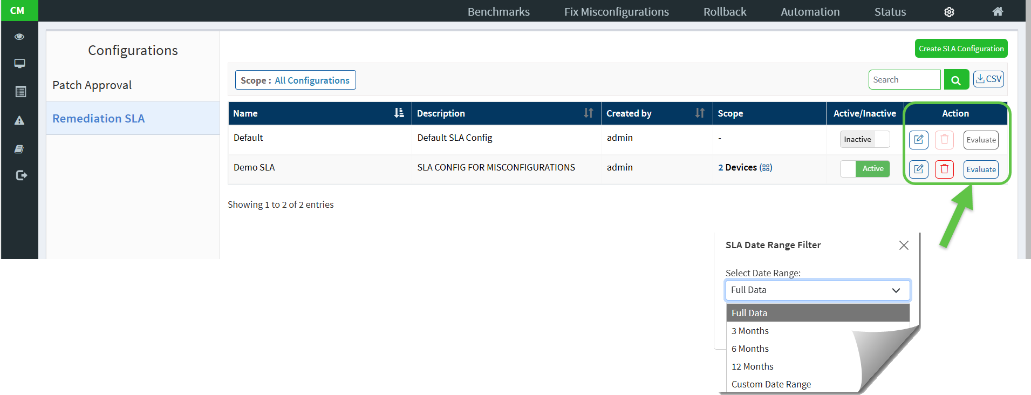Image resolution: width=1031 pixels, height=395 pixels.
Task: Click the logout icon in sidebar
Action: click(x=21, y=175)
